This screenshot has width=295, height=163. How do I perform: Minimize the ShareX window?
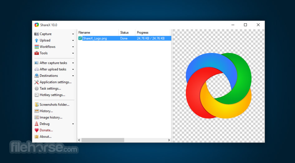[233, 25]
